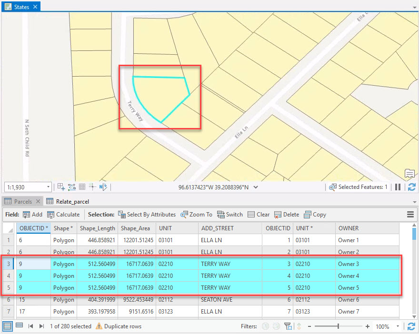Screen dimensions: 419x334
Task: Pause map drawing
Action: pyautogui.click(x=398, y=187)
